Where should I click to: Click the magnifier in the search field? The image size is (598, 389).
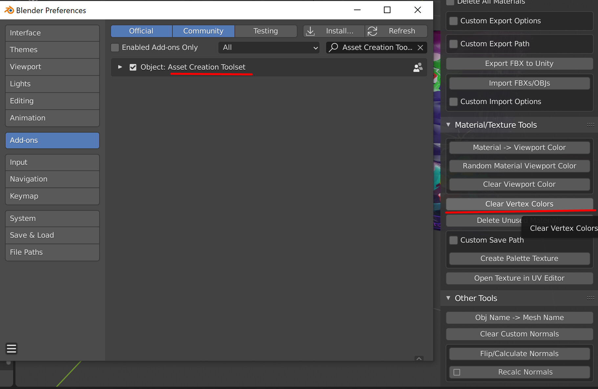click(333, 47)
